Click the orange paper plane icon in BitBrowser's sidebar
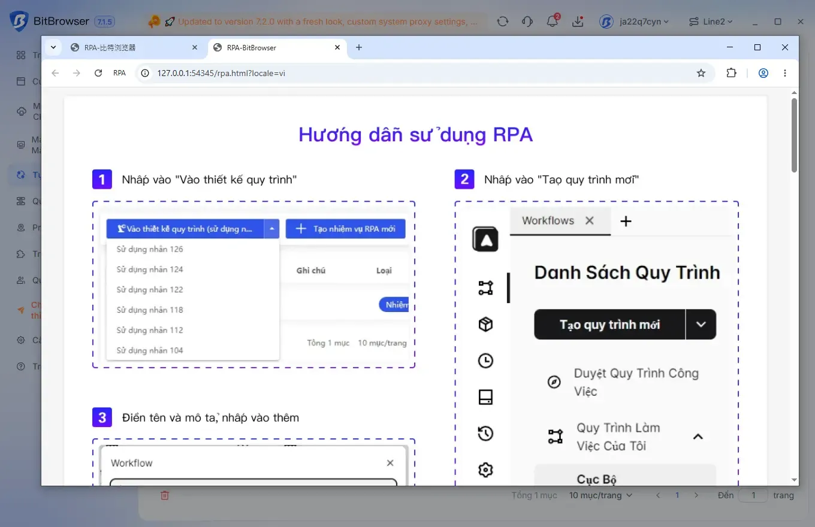The width and height of the screenshot is (815, 527). [x=21, y=310]
